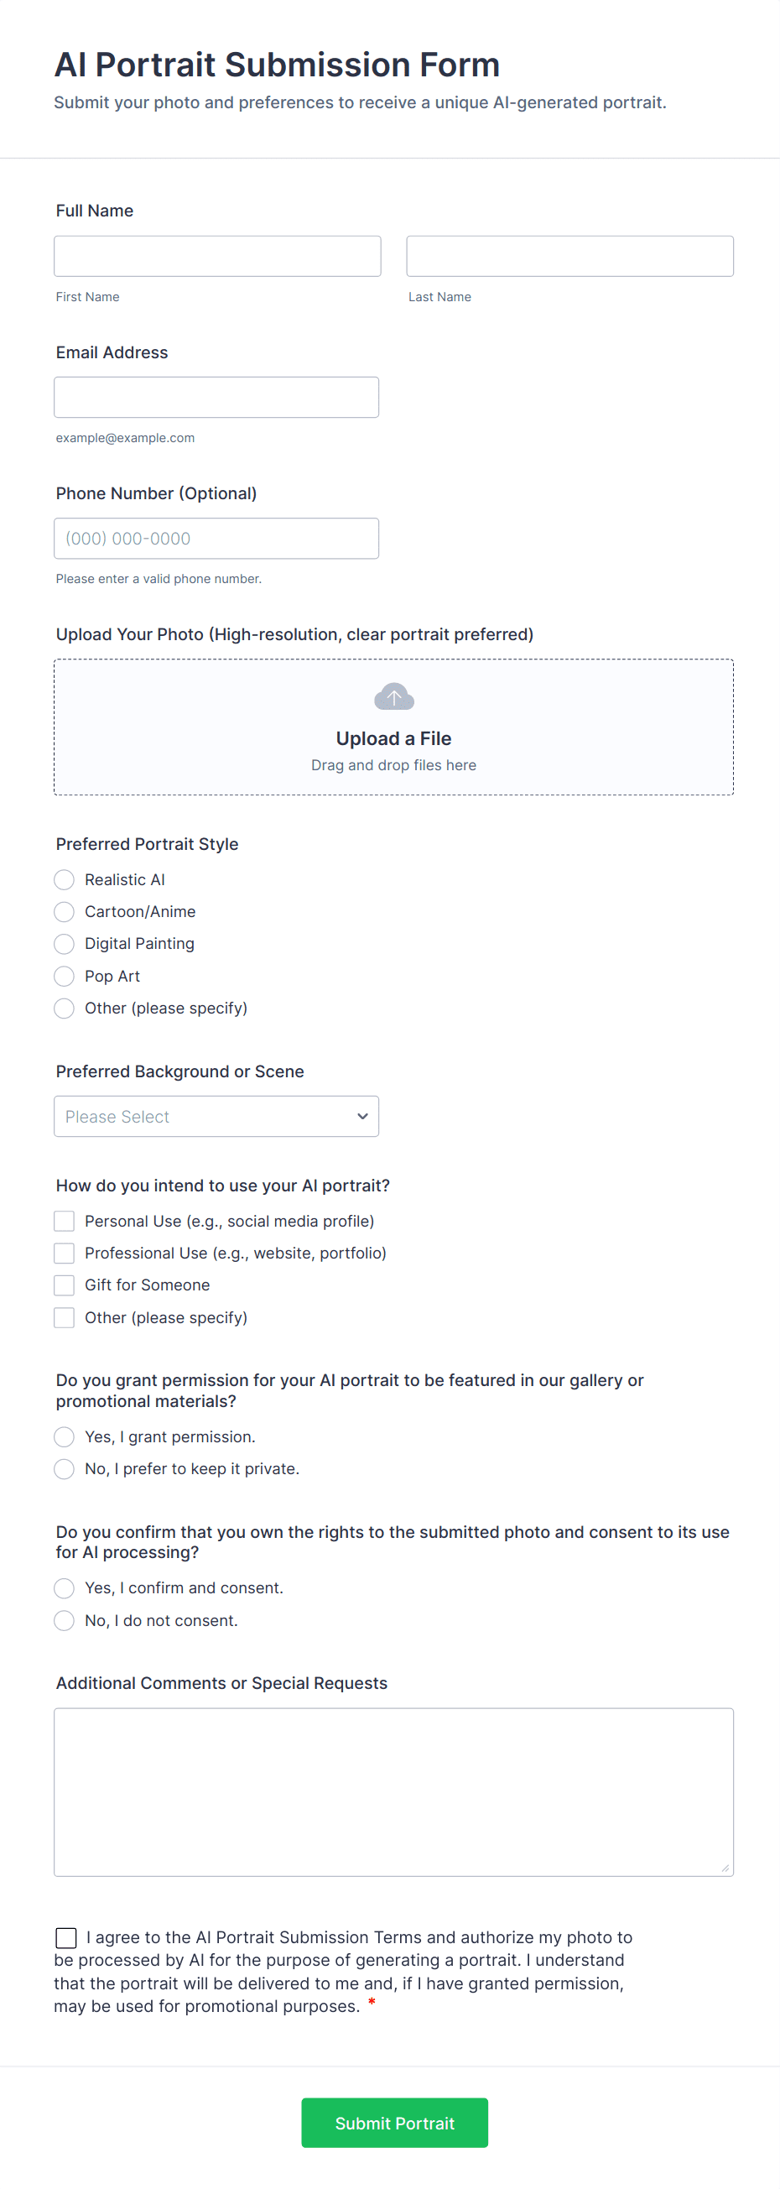Open the Preferred Background or Scene dropdown
Viewport: 780px width, 2189px height.
tap(216, 1116)
